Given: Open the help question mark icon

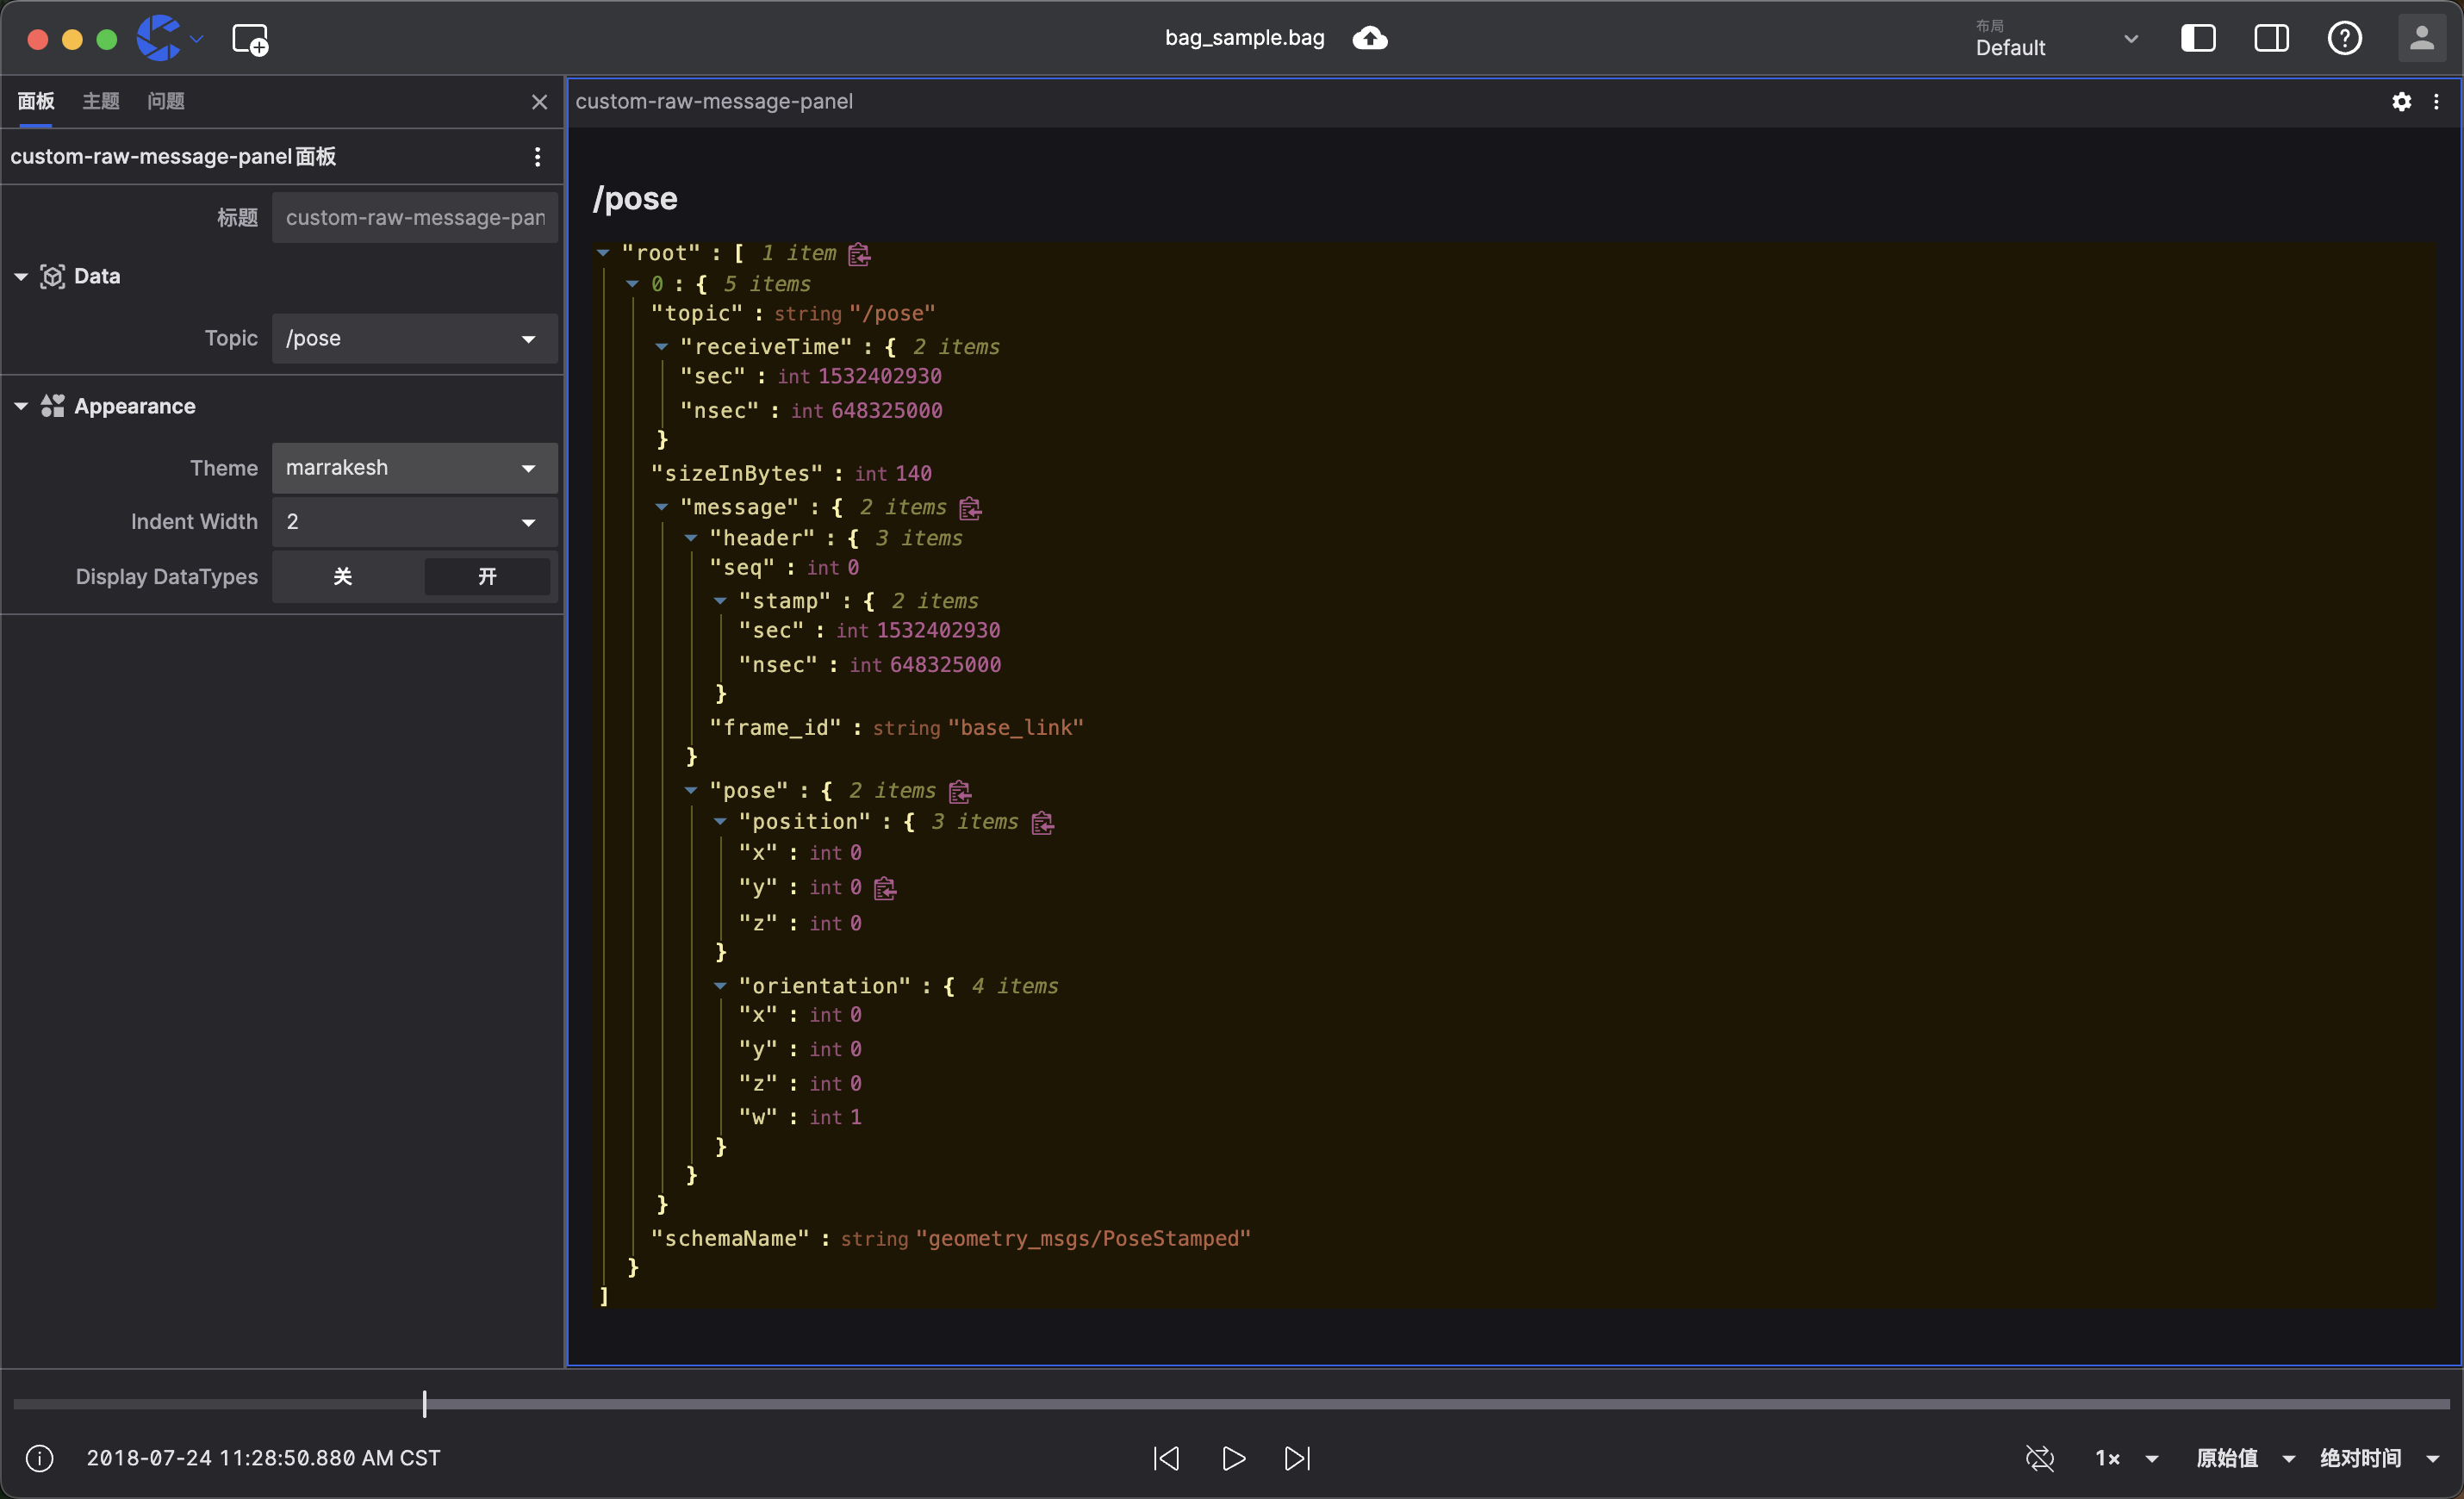Looking at the screenshot, I should [x=2344, y=39].
